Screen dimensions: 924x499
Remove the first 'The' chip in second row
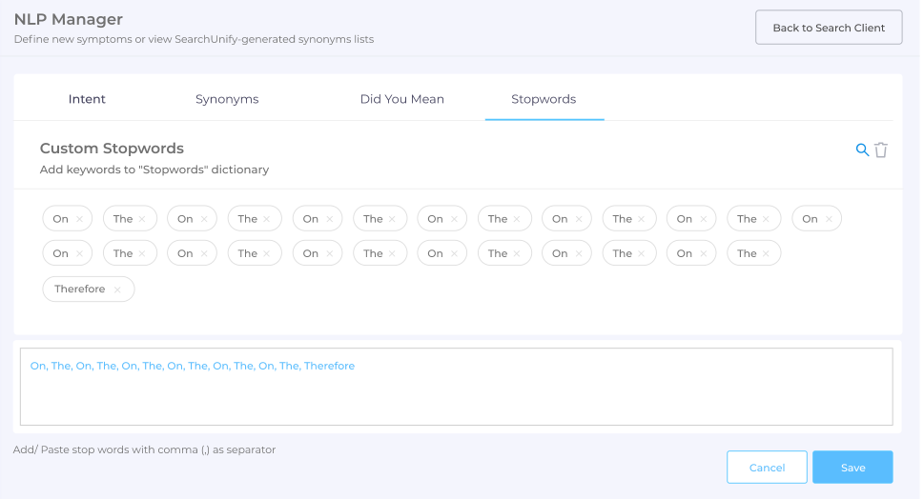pos(142,254)
